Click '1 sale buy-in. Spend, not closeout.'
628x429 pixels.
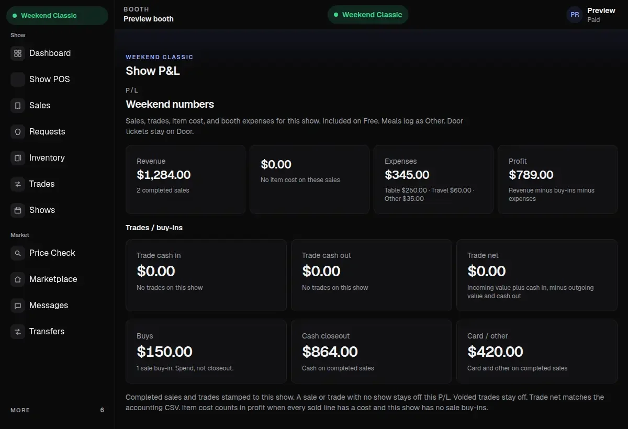[185, 368]
